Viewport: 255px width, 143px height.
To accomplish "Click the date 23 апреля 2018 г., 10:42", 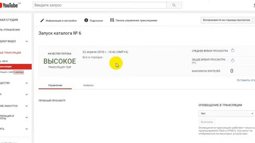I will (105, 52).
